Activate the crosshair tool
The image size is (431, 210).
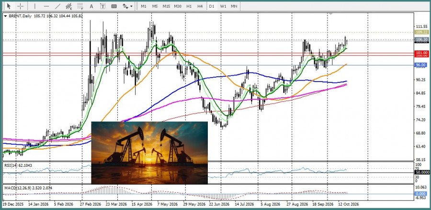pyautogui.click(x=20, y=6)
